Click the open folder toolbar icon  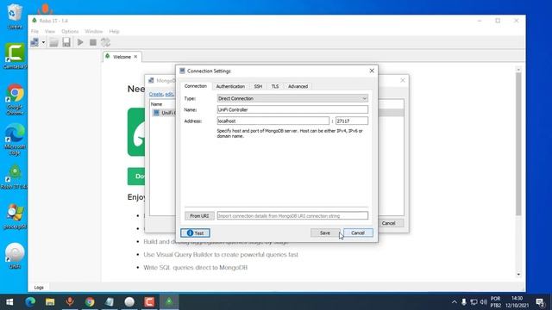tap(53, 42)
